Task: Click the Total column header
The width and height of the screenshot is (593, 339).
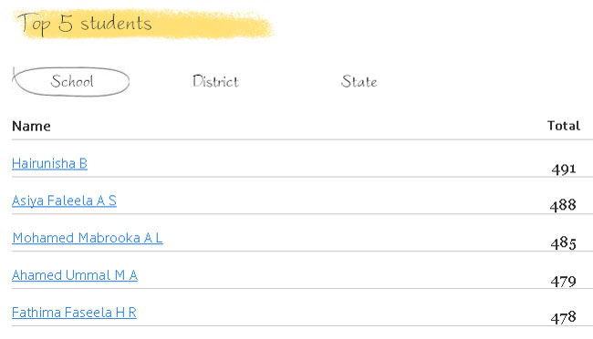Action: coord(564,126)
